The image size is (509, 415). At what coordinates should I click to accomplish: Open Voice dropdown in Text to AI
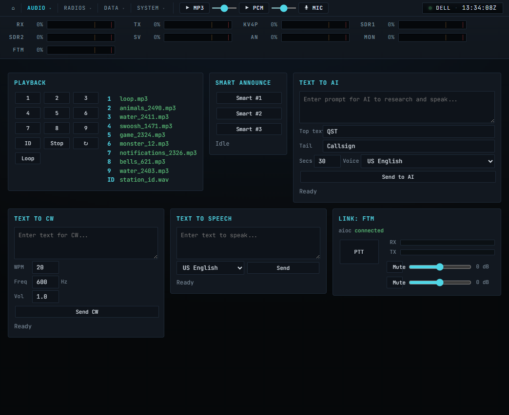click(x=428, y=161)
